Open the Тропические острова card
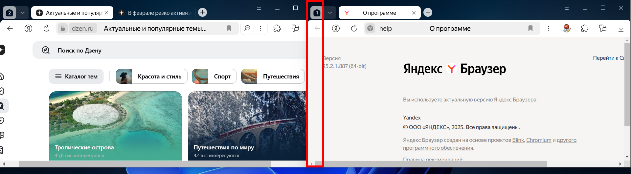The image size is (631, 174). tap(115, 126)
